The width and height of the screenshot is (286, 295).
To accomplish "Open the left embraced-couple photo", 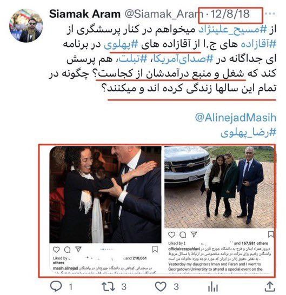I will 105,195.
